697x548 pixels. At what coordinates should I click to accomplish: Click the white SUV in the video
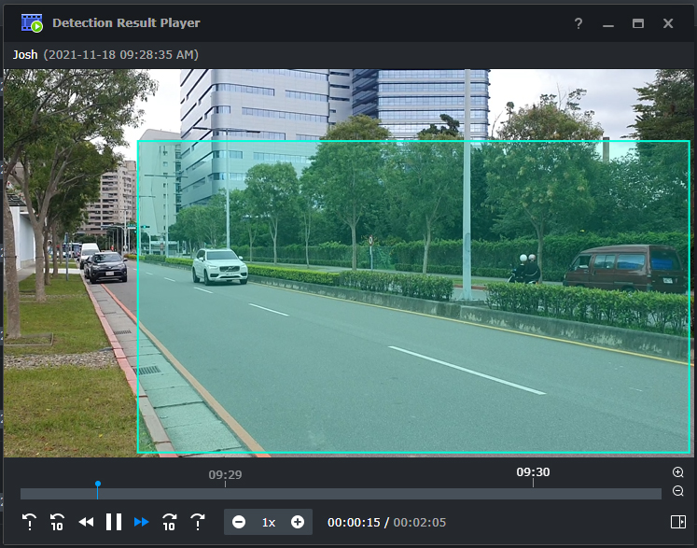click(x=219, y=265)
